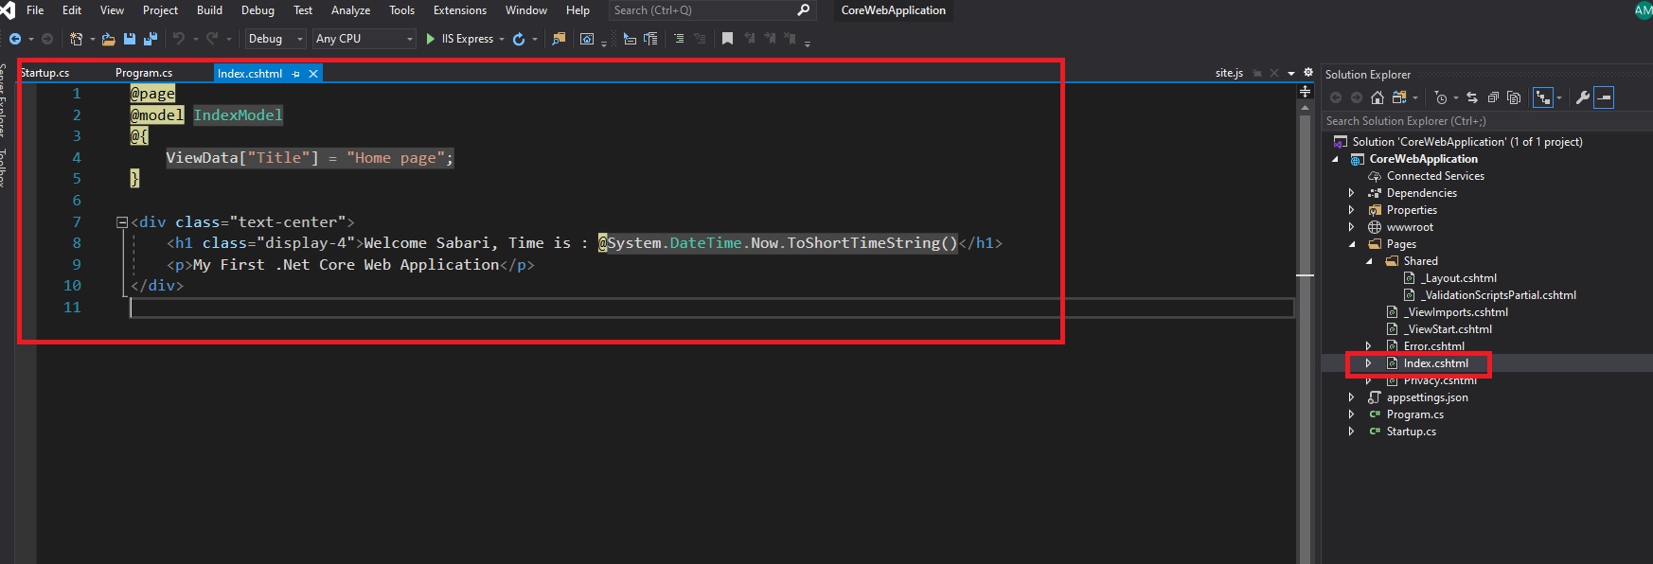Toggle the nested files view icon
Image resolution: width=1653 pixels, height=564 pixels.
[x=1543, y=97]
